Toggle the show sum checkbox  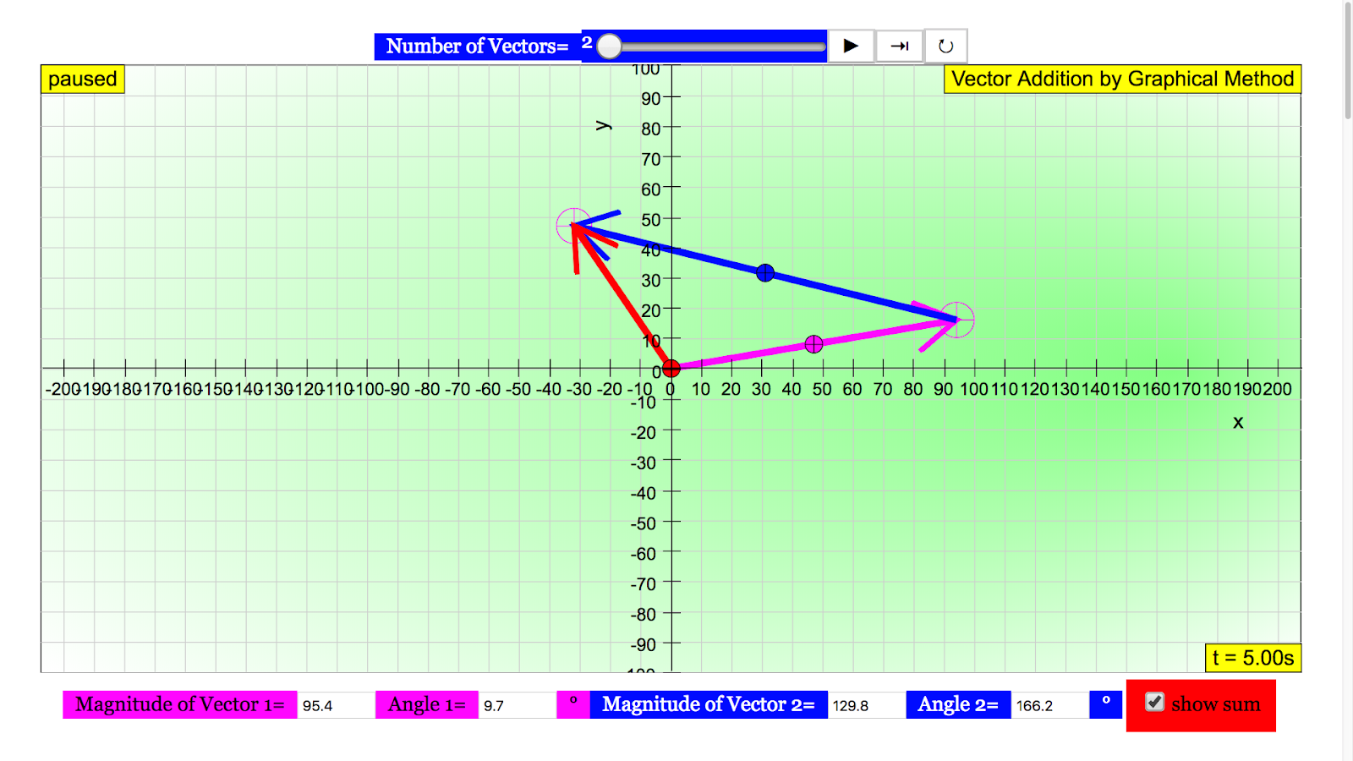(x=1154, y=703)
